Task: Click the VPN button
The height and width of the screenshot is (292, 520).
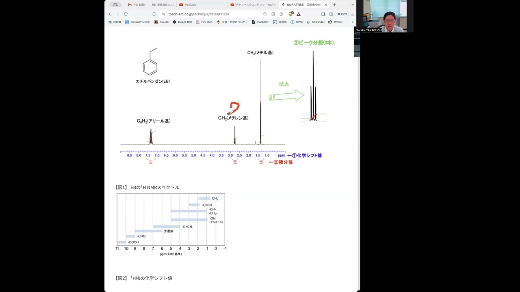Action: click(342, 14)
